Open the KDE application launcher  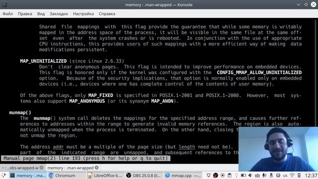(x=4, y=176)
